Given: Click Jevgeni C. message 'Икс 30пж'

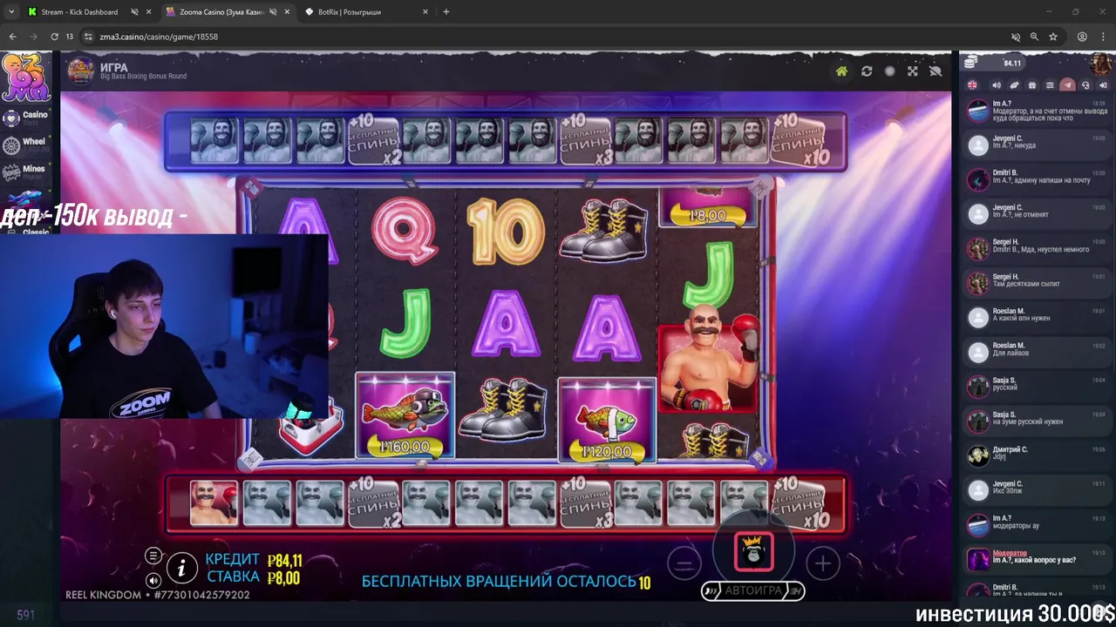Looking at the screenshot, I should pos(1038,489).
